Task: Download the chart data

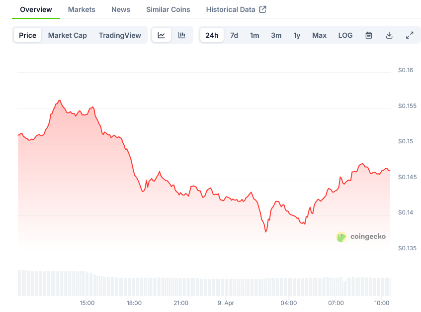Action: pos(389,35)
